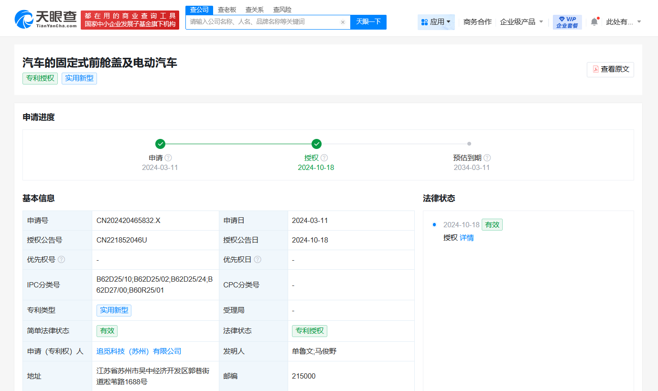The width and height of the screenshot is (658, 391).
Task: Switch to the 查老板 tab
Action: coord(227,9)
